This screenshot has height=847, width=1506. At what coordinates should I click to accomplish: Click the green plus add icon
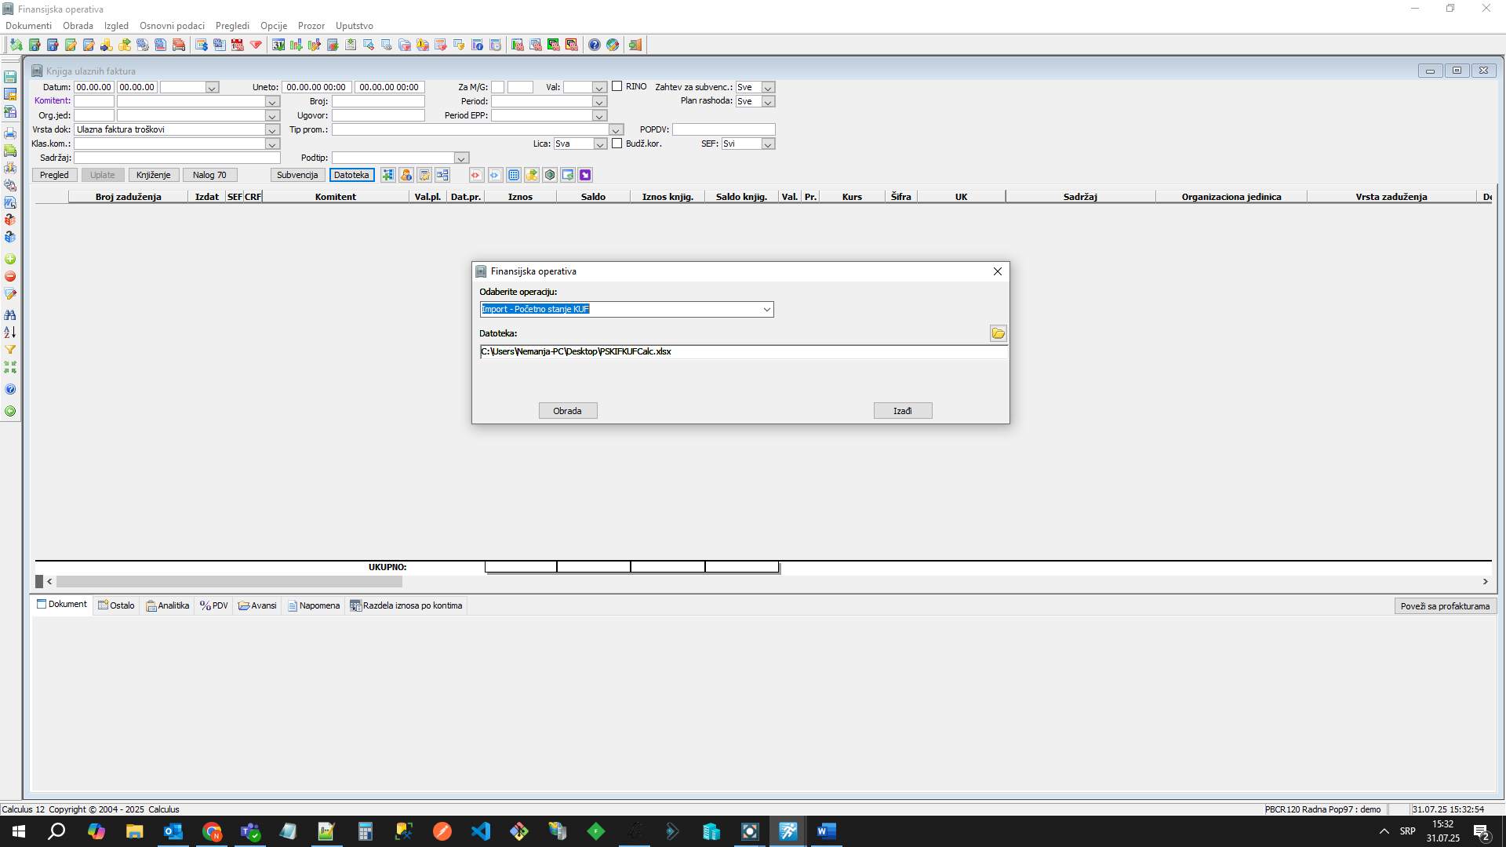10,259
